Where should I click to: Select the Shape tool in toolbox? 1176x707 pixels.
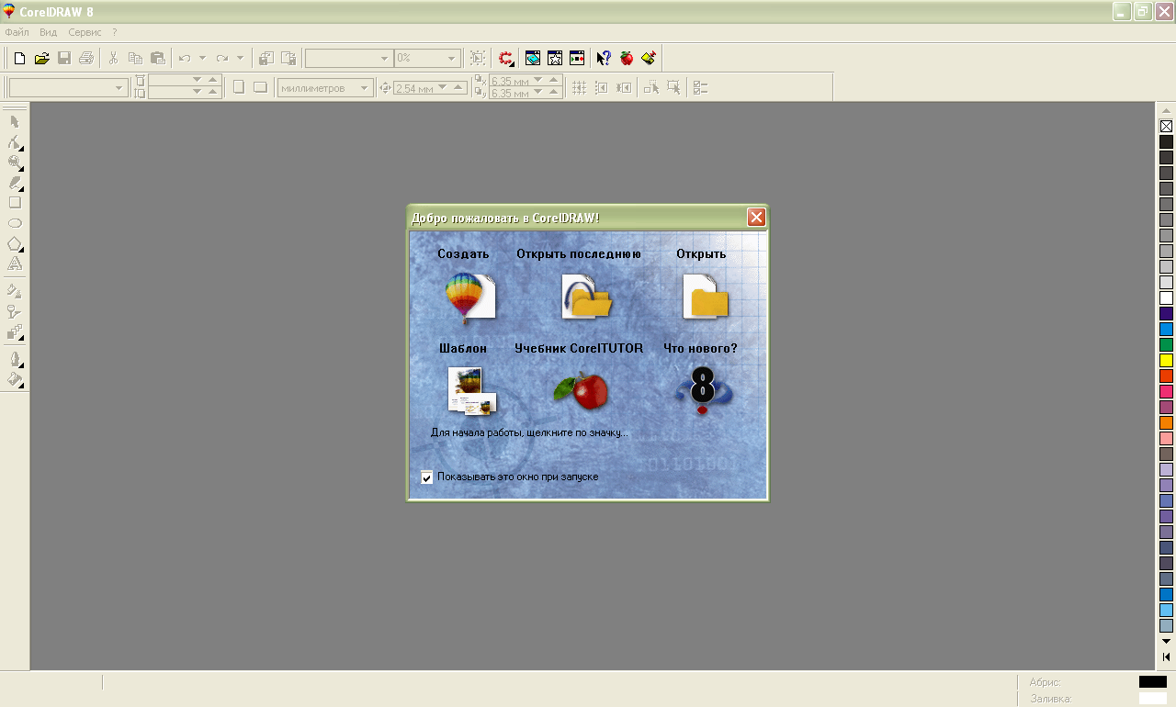(15, 141)
